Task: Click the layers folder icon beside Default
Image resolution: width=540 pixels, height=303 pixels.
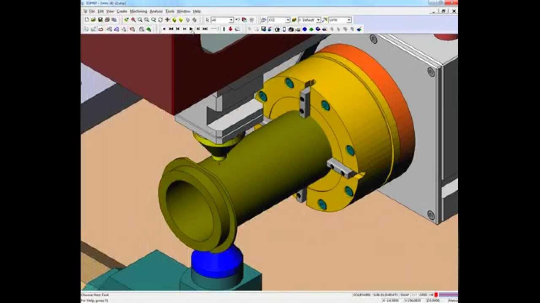Action: 294,20
